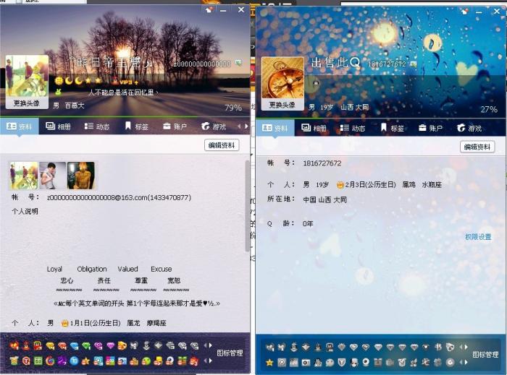Open 权限设置 link in right window
Screen dimensions: 507x375
(478, 237)
